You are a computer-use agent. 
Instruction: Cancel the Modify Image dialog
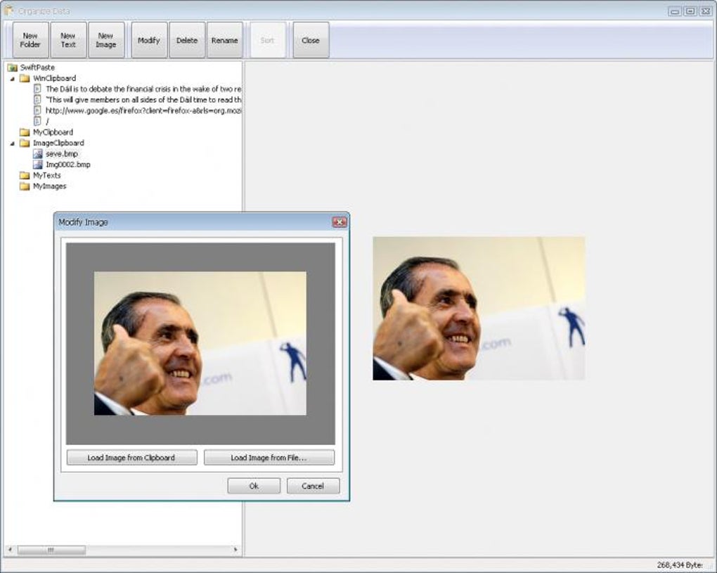(x=313, y=485)
